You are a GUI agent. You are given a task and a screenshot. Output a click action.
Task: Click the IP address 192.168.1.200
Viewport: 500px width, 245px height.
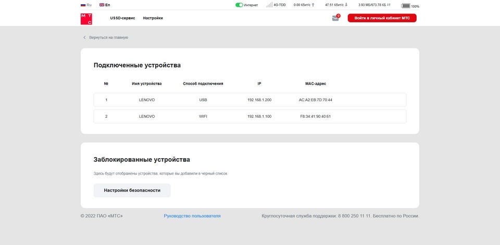tap(259, 100)
